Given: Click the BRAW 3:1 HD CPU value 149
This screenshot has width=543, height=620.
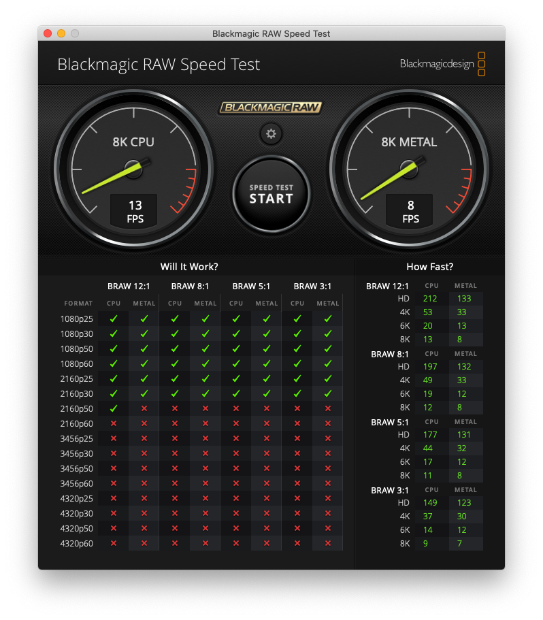Looking at the screenshot, I should pyautogui.click(x=430, y=503).
